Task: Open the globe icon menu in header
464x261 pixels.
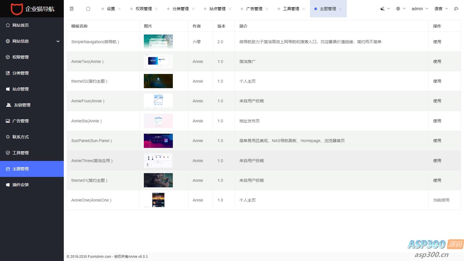Action: click(x=398, y=9)
